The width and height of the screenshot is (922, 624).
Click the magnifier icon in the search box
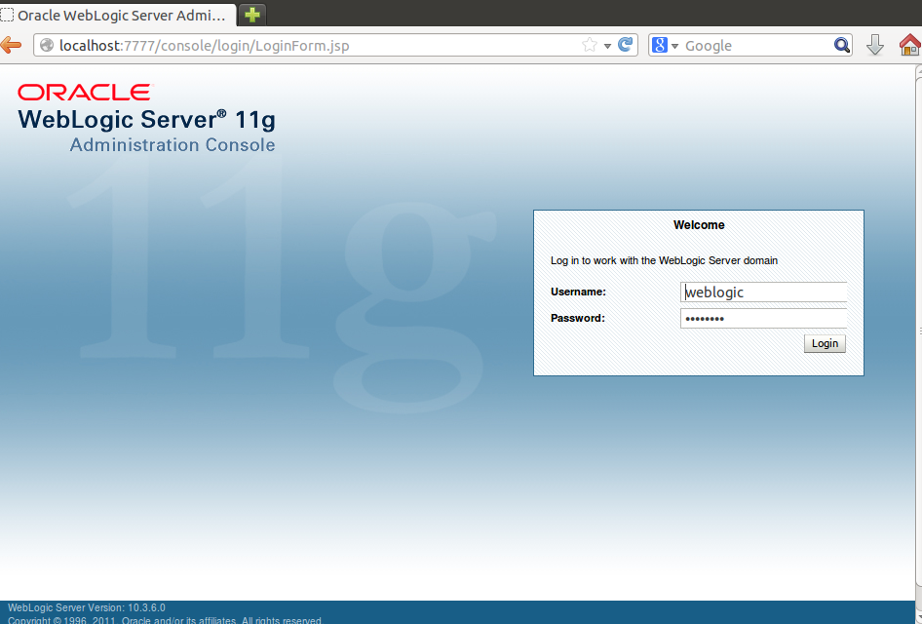(841, 45)
